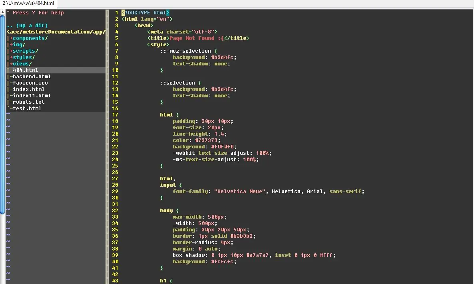Open test.html in the file tree

pos(27,108)
